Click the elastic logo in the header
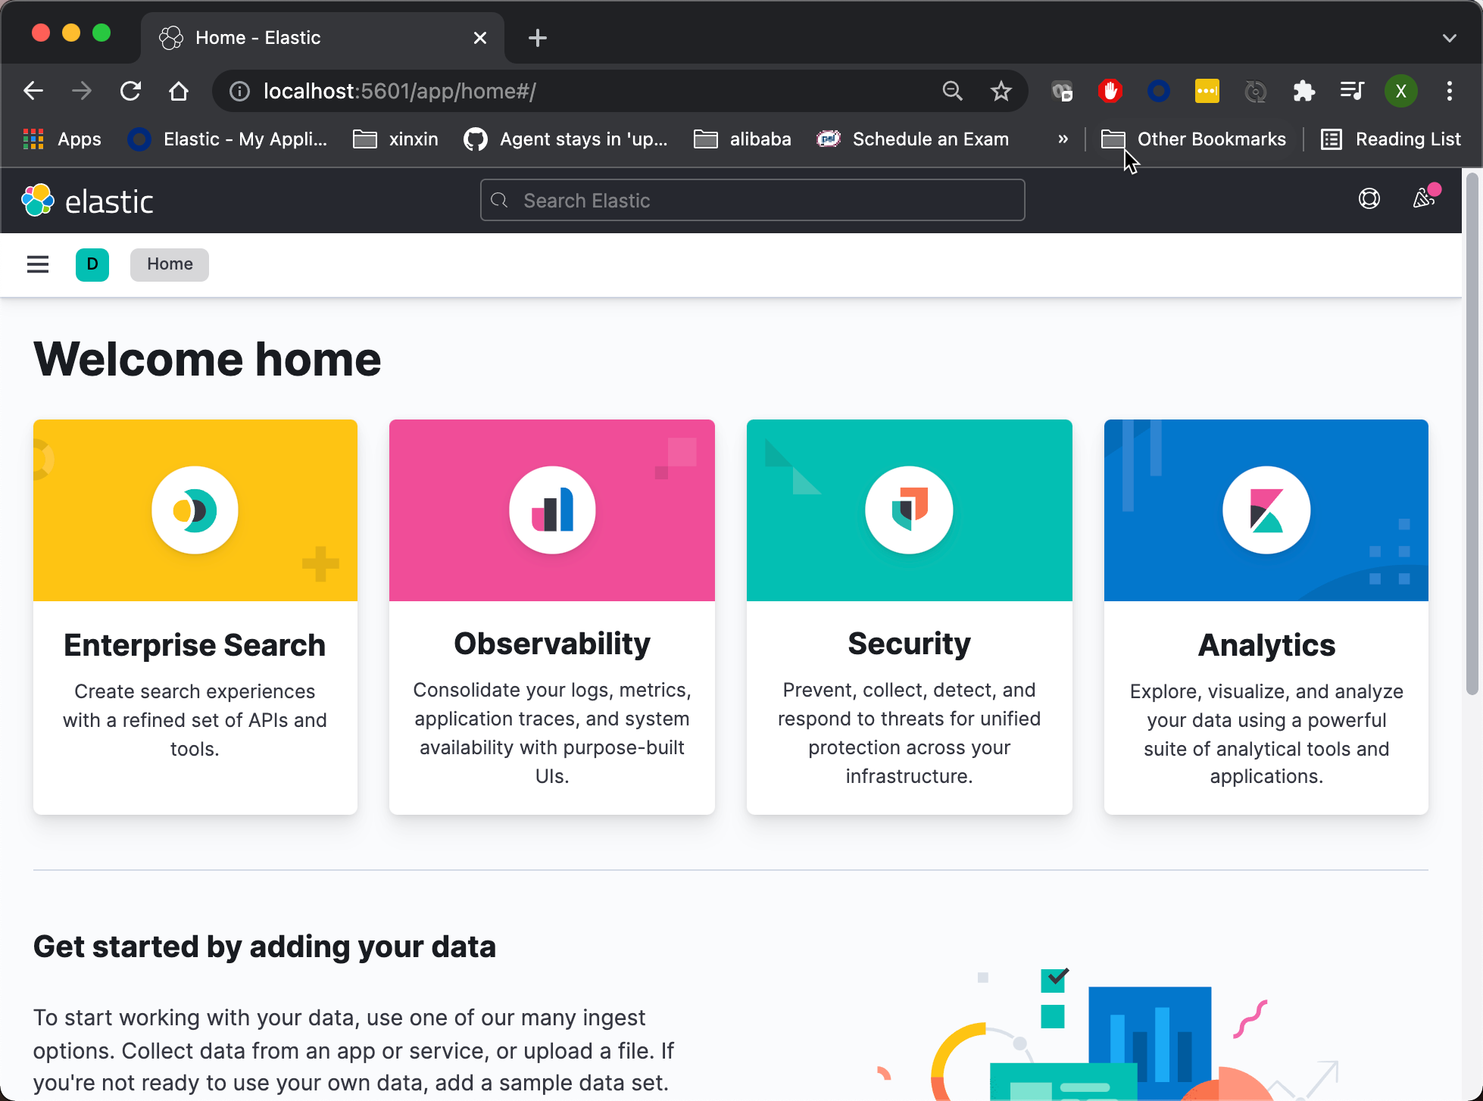Viewport: 1483px width, 1101px height. tap(87, 200)
